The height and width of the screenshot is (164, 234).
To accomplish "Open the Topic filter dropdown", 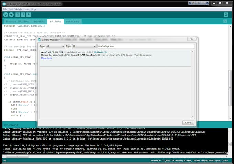I will [83, 46].
